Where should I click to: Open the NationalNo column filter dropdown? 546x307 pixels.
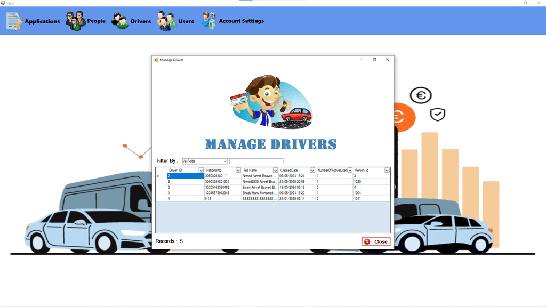[238, 171]
